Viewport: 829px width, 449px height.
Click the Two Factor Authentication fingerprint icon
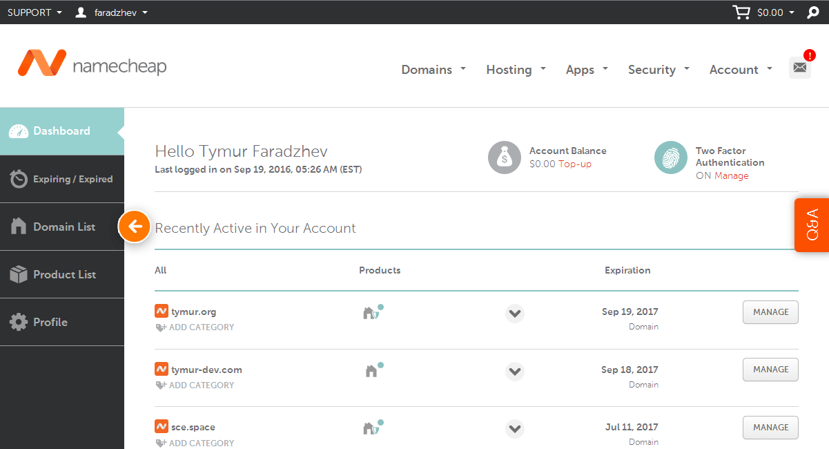point(671,157)
